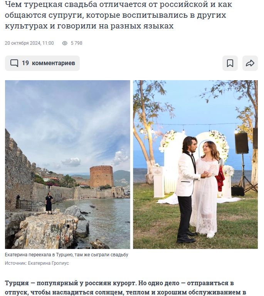This screenshot has width=264, height=296.
Task: Bookmark this article with the bookmark icon
Action: pos(230,63)
